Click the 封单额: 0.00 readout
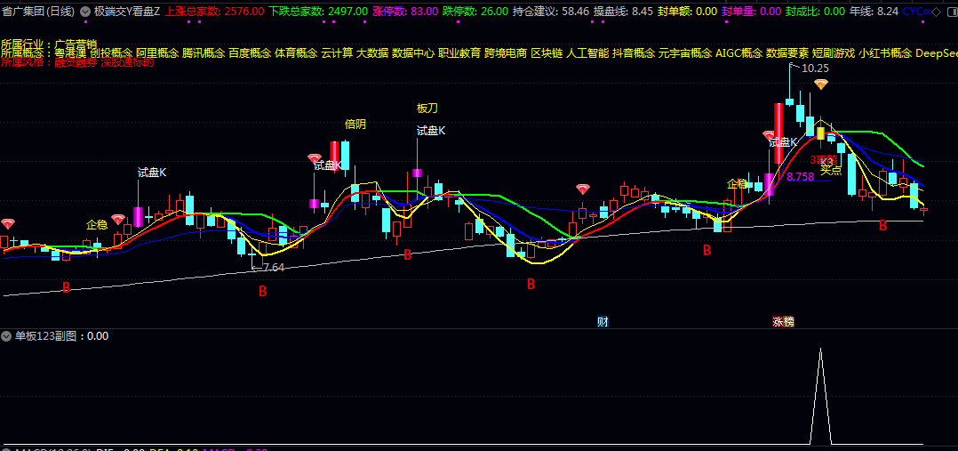 [x=687, y=11]
